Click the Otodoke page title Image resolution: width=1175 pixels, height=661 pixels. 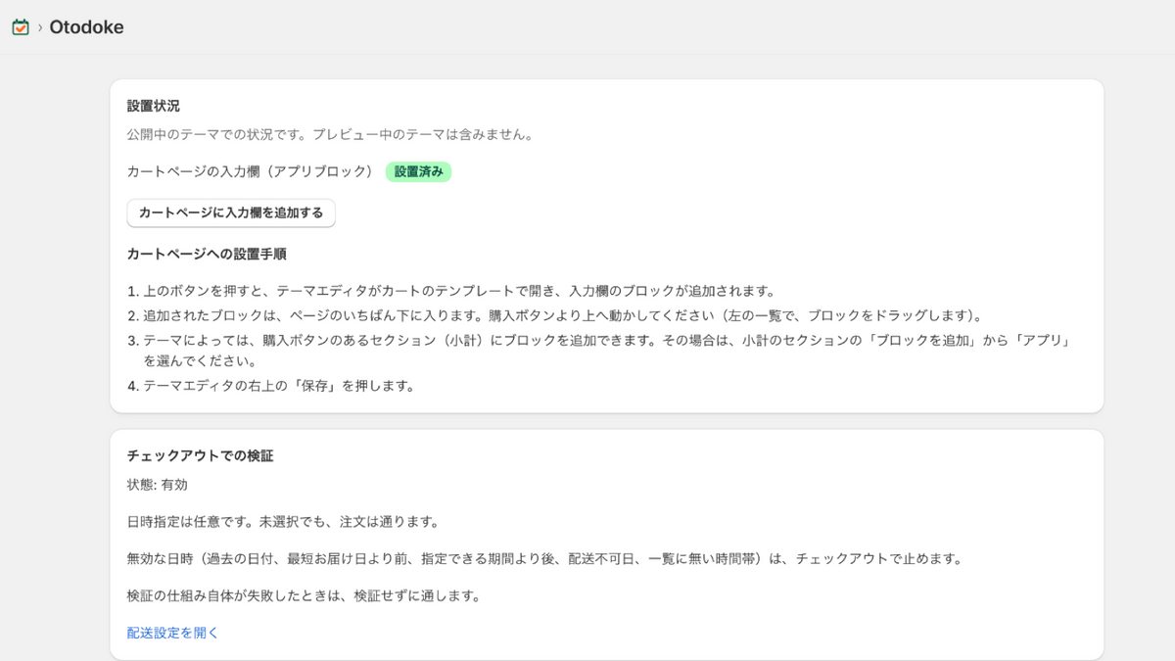point(86,27)
